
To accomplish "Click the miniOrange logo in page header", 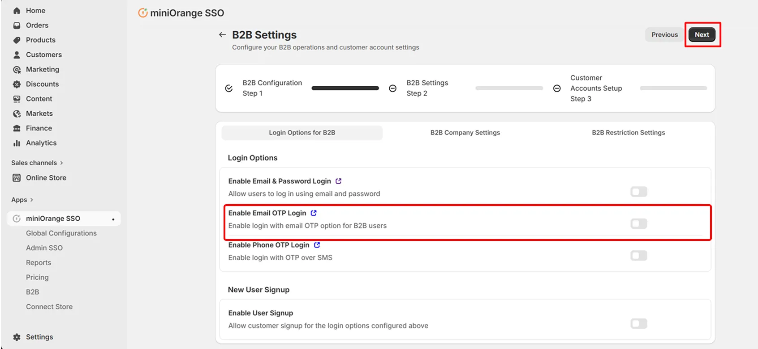I will 143,13.
